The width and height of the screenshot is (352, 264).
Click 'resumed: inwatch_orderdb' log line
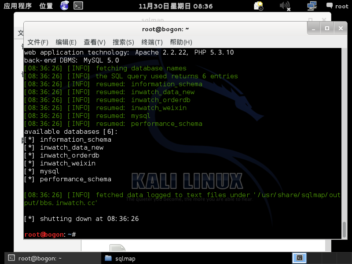107,100
